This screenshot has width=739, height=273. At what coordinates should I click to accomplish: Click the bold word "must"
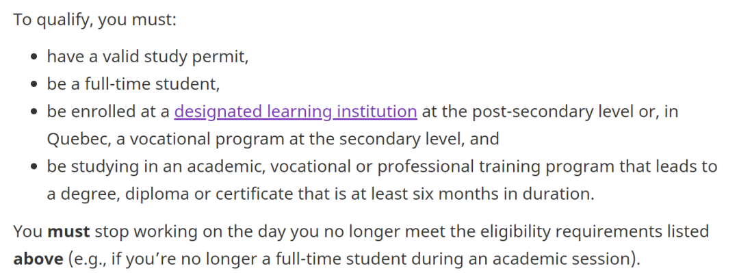pos(69,231)
